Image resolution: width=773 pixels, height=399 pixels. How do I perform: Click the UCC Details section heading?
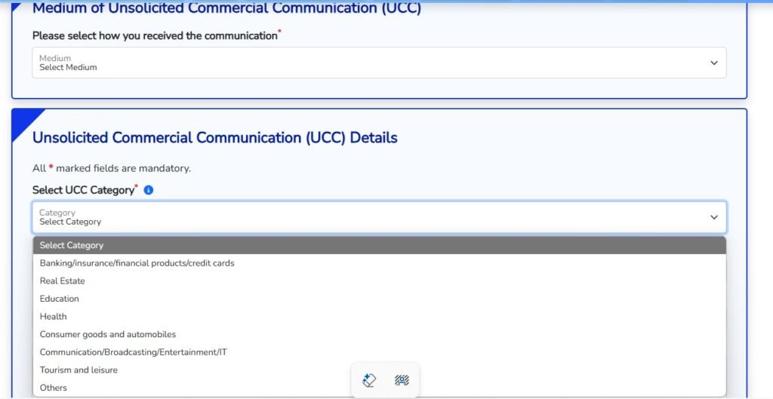(x=214, y=138)
